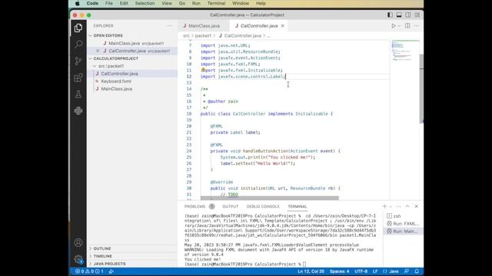The height and width of the screenshot is (276, 492).
Task: Click packet1 in the breadcrumb path
Action: 203,36
